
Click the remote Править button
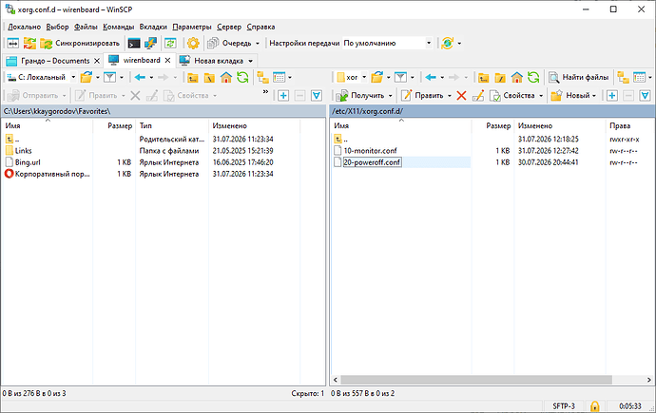[x=422, y=96]
